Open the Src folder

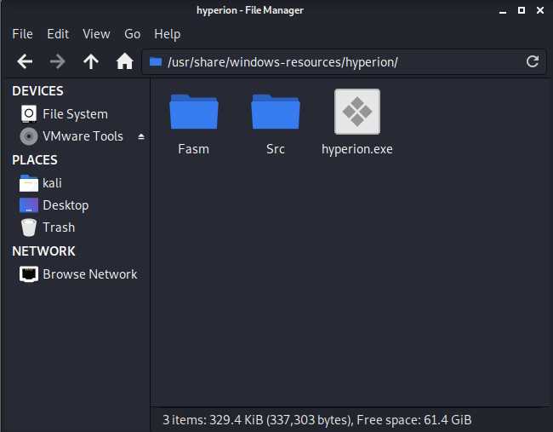pyautogui.click(x=276, y=112)
